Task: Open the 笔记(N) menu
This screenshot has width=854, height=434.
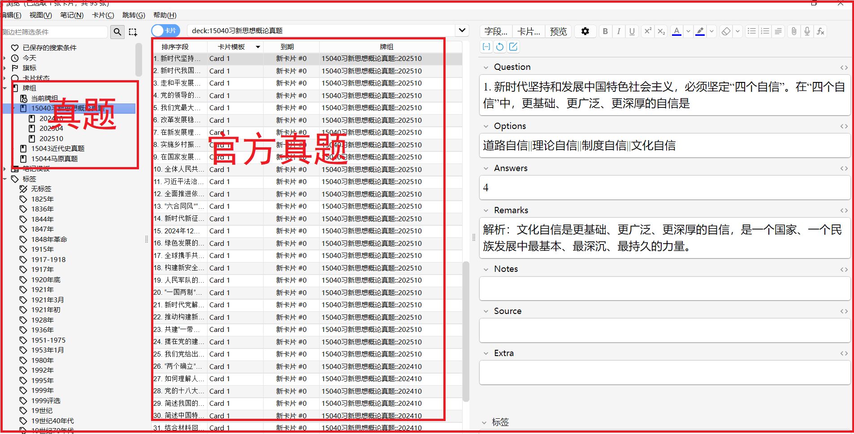Action: (72, 15)
